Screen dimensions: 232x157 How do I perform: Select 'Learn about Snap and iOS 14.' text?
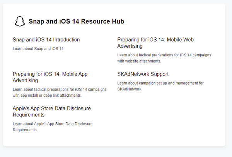(x=38, y=49)
